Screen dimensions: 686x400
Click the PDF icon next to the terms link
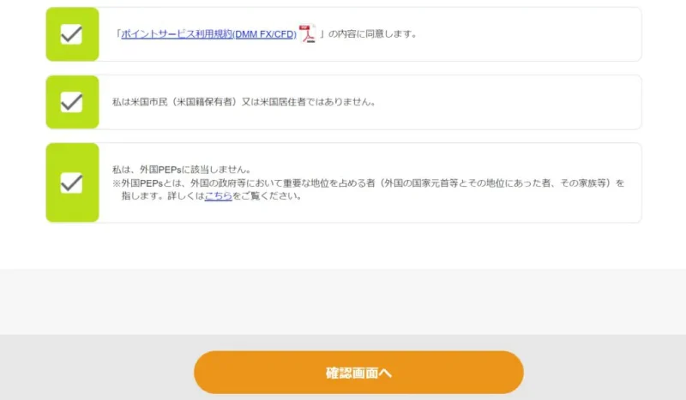307,33
